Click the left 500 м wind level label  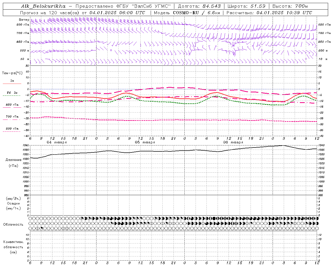click(25, 50)
